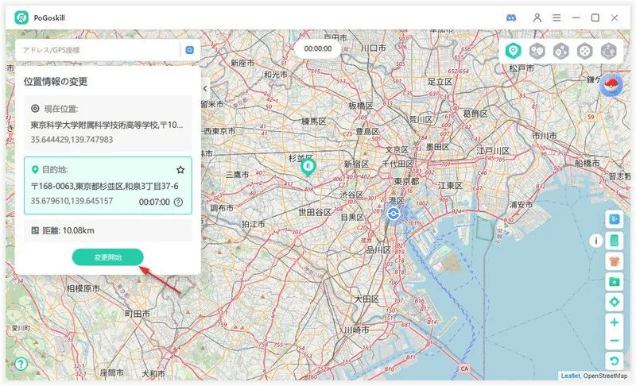Click the address/GPS coordinate search field
636x386 pixels.
[99, 50]
